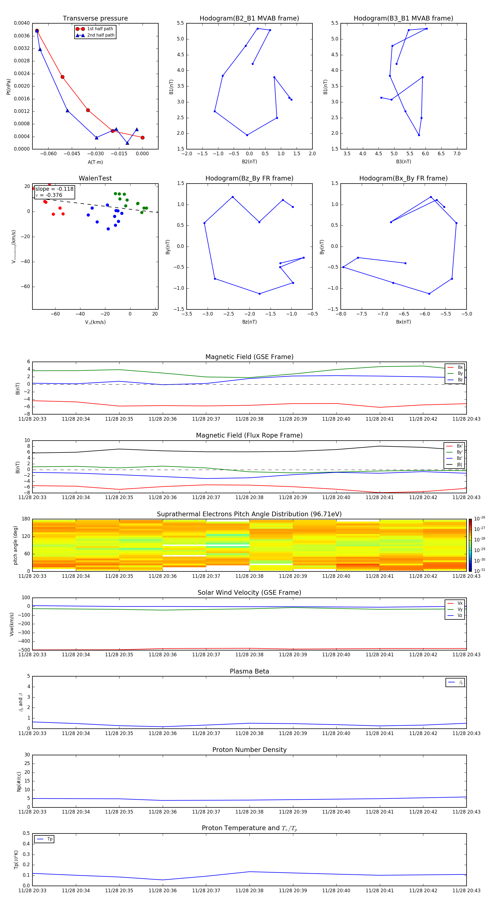Click the "B2(nT)" x-axis label
Screen dimensions: 499x915
(249, 162)
